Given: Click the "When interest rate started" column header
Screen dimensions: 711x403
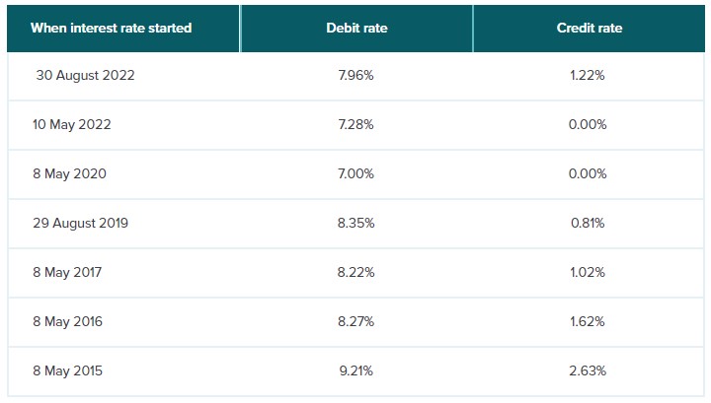Looking at the screenshot, I should 111,28.
